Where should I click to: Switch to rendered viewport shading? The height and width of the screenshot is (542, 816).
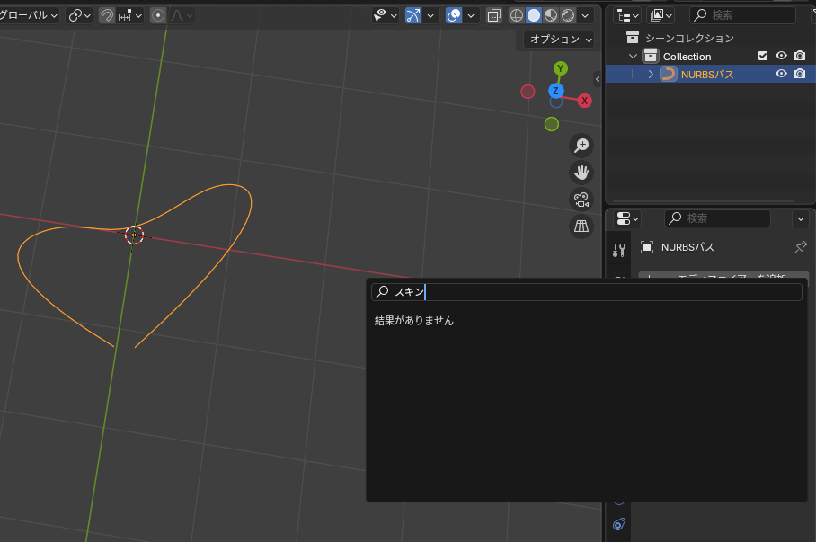568,15
